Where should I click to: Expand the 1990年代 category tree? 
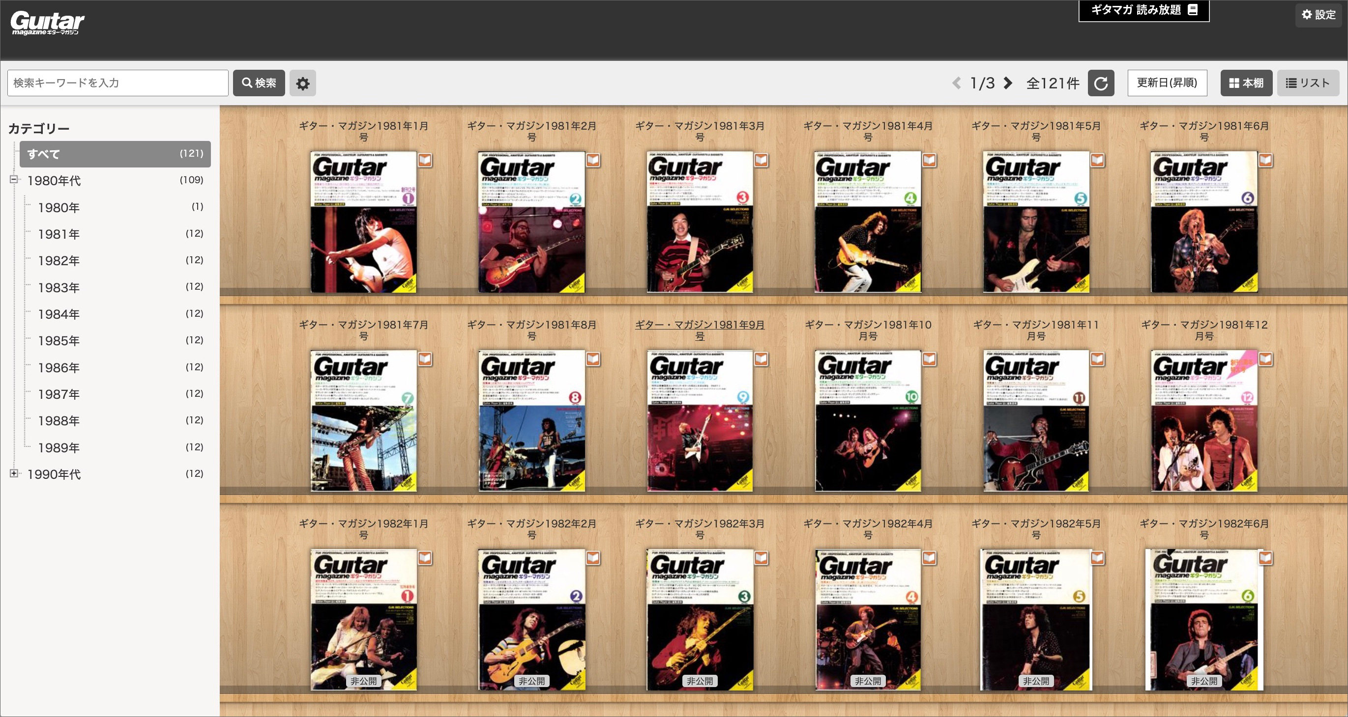14,473
